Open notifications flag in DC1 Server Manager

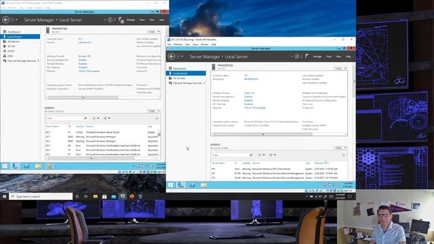pos(121,20)
